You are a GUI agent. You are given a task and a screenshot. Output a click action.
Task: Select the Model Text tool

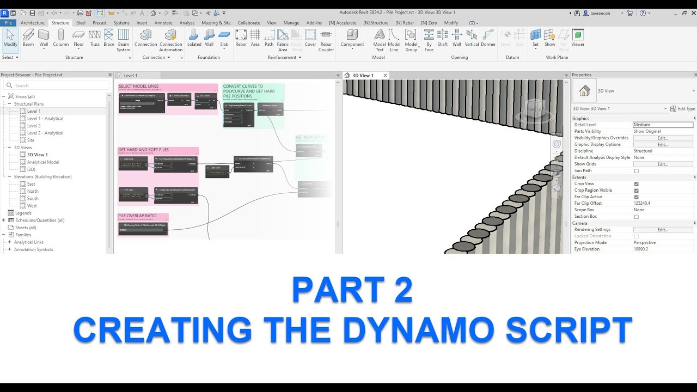(380, 40)
